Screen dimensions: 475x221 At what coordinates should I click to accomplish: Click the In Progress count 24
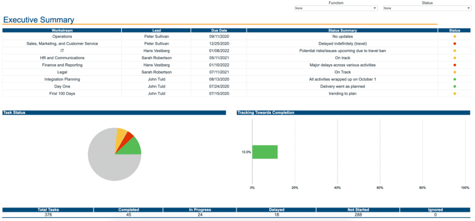[199, 215]
